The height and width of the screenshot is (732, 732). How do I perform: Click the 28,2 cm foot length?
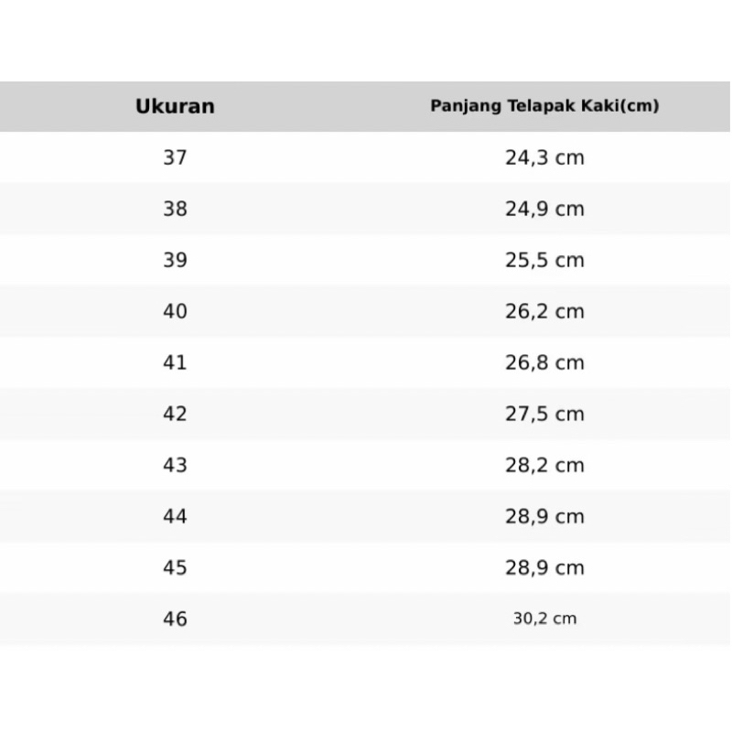coord(544,465)
